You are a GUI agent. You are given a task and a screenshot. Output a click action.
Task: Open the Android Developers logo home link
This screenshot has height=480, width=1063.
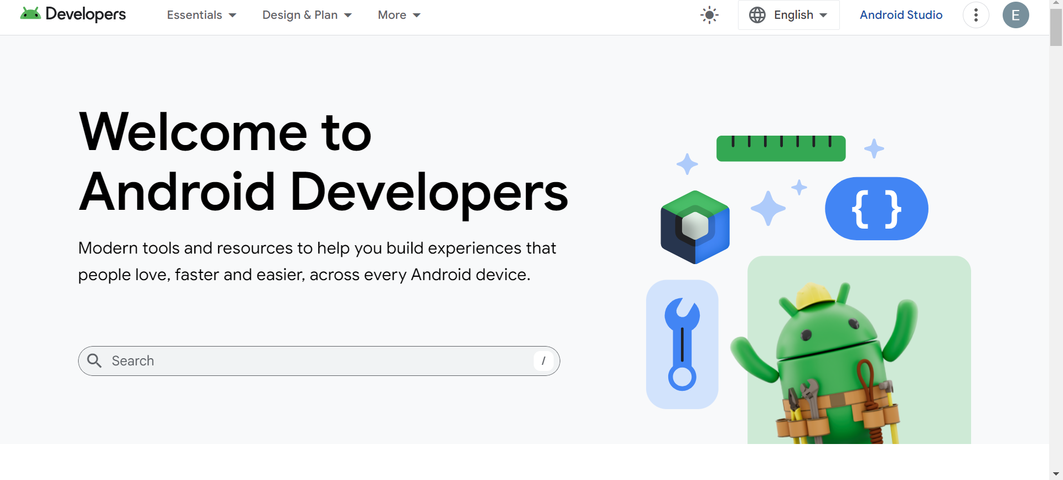point(73,14)
